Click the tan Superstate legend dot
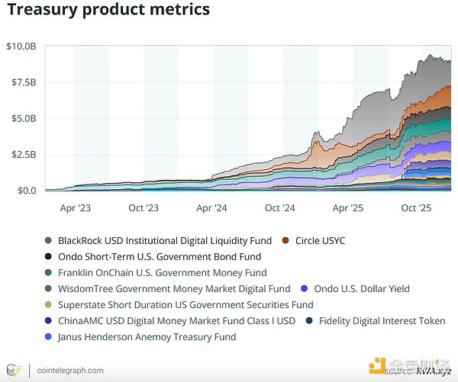The image size is (458, 382). point(49,305)
